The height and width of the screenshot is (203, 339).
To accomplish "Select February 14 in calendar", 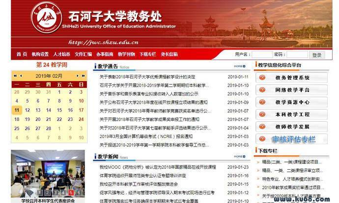I will pyautogui.click(x=49, y=110).
